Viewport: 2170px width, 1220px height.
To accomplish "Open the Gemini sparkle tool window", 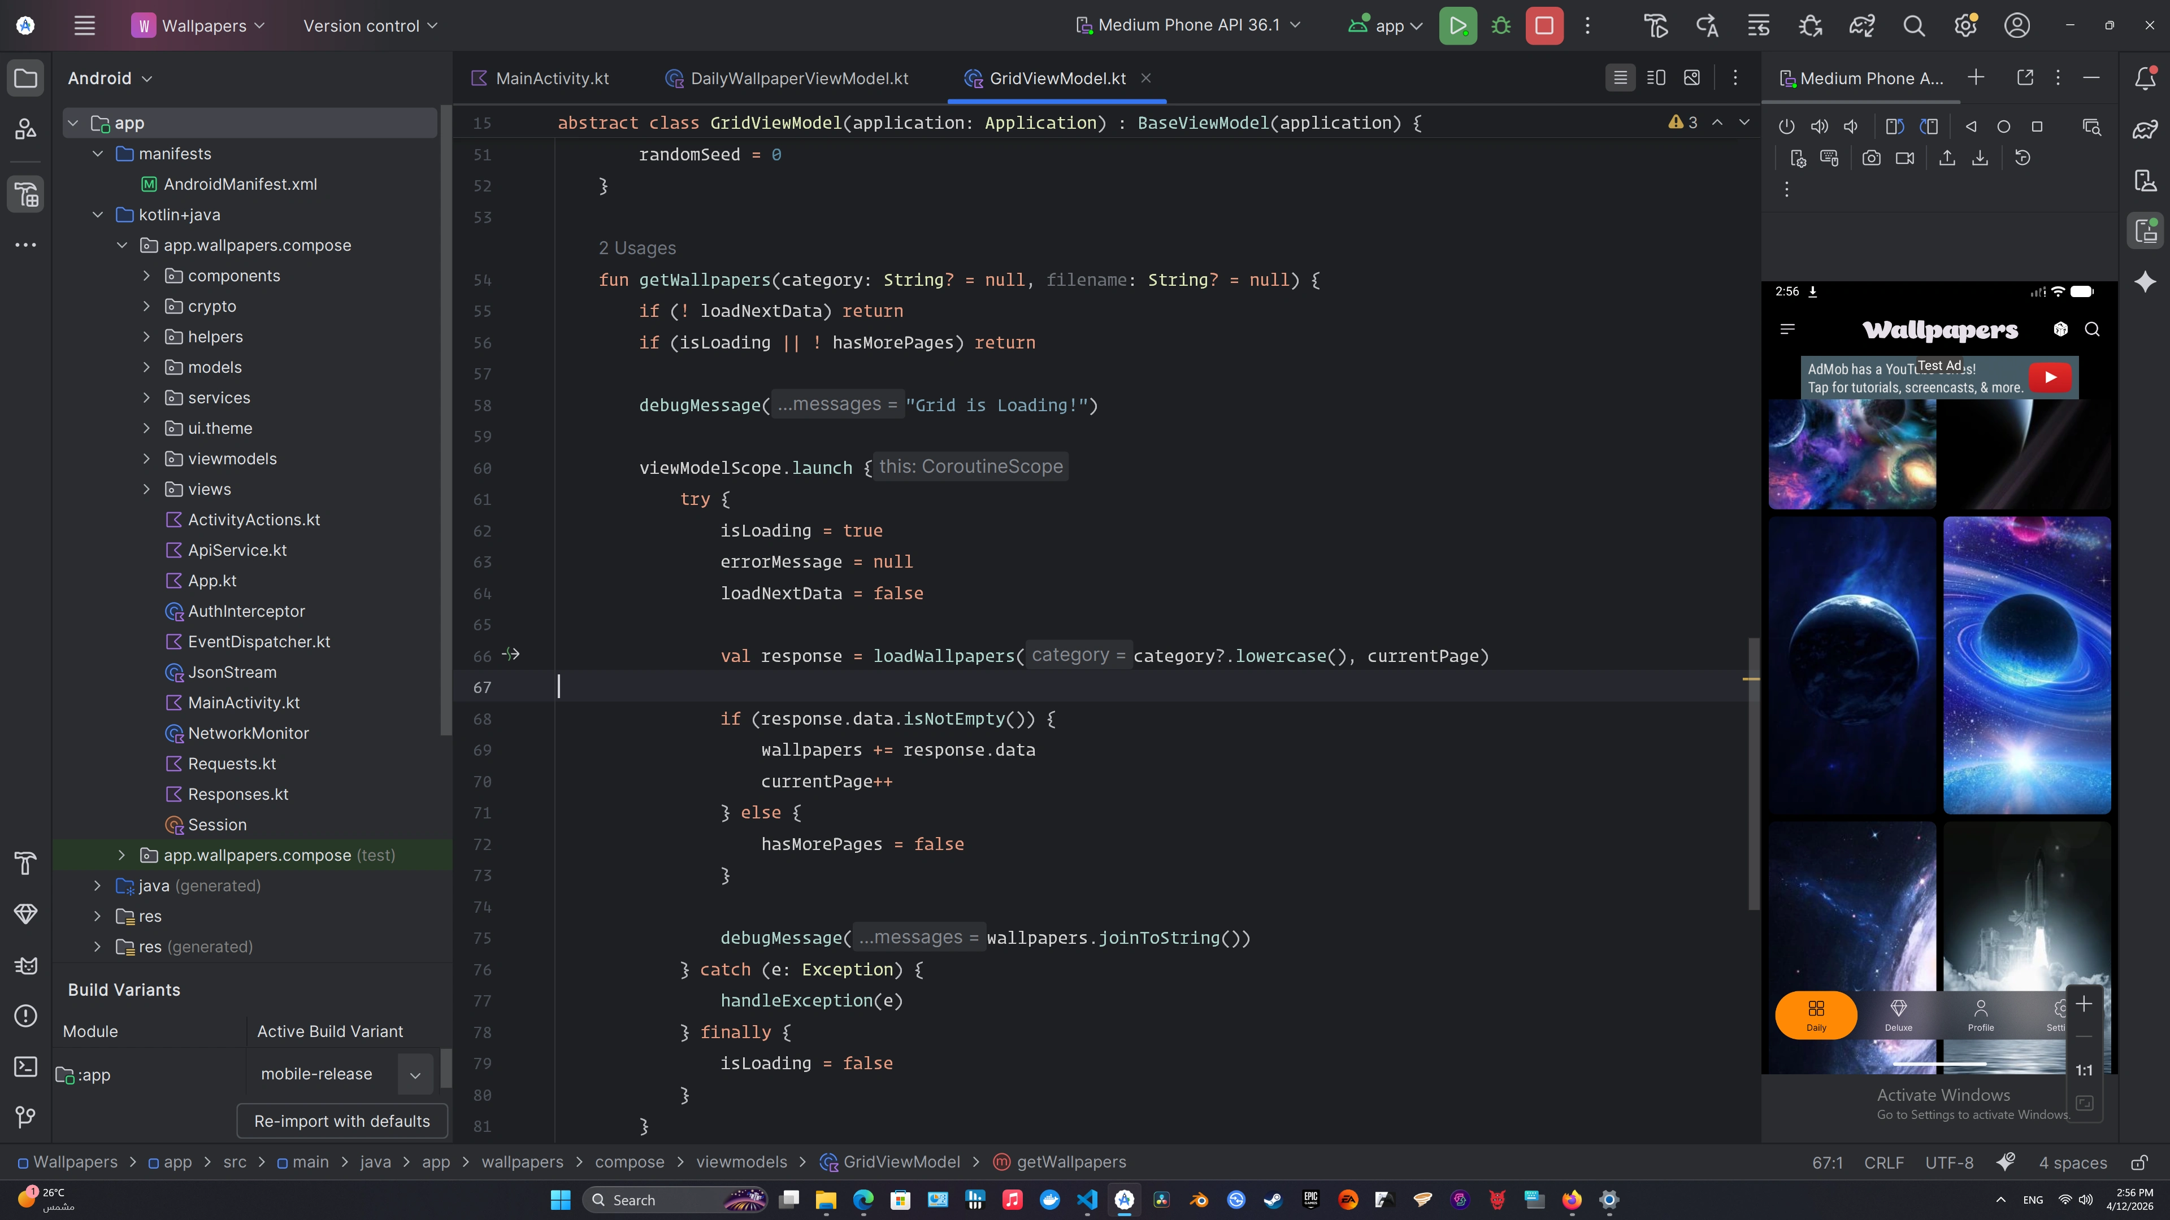I will tap(2145, 281).
